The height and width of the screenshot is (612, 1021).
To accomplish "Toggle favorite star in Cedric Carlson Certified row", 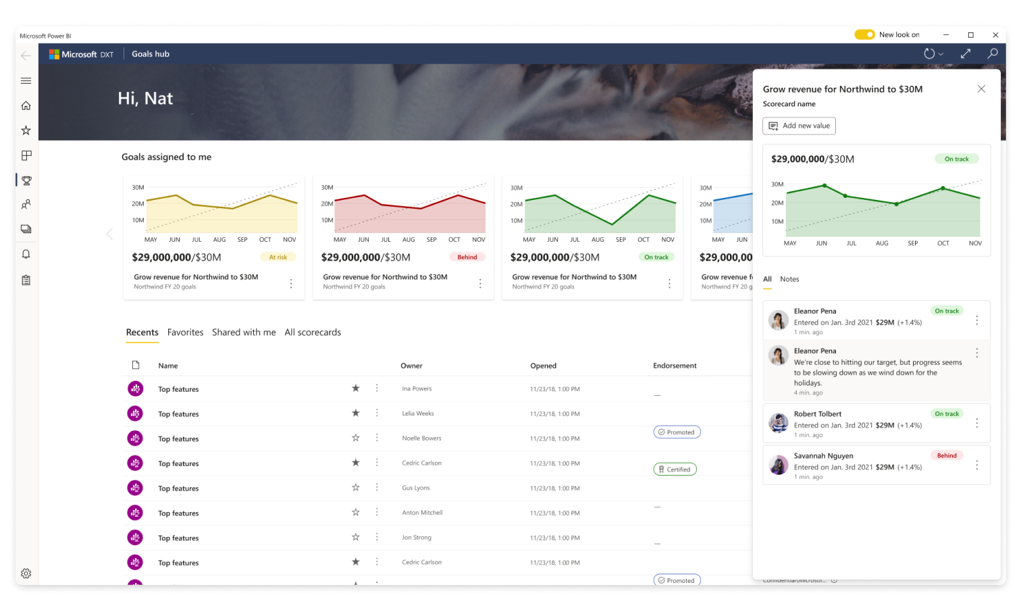I will click(356, 463).
